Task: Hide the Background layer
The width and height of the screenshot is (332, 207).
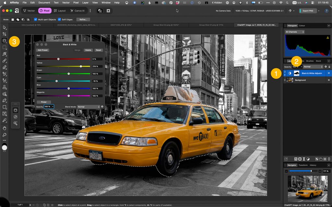Action: click(x=329, y=80)
